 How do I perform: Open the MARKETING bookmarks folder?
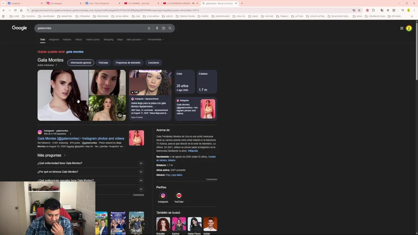pyautogui.click(x=65, y=16)
